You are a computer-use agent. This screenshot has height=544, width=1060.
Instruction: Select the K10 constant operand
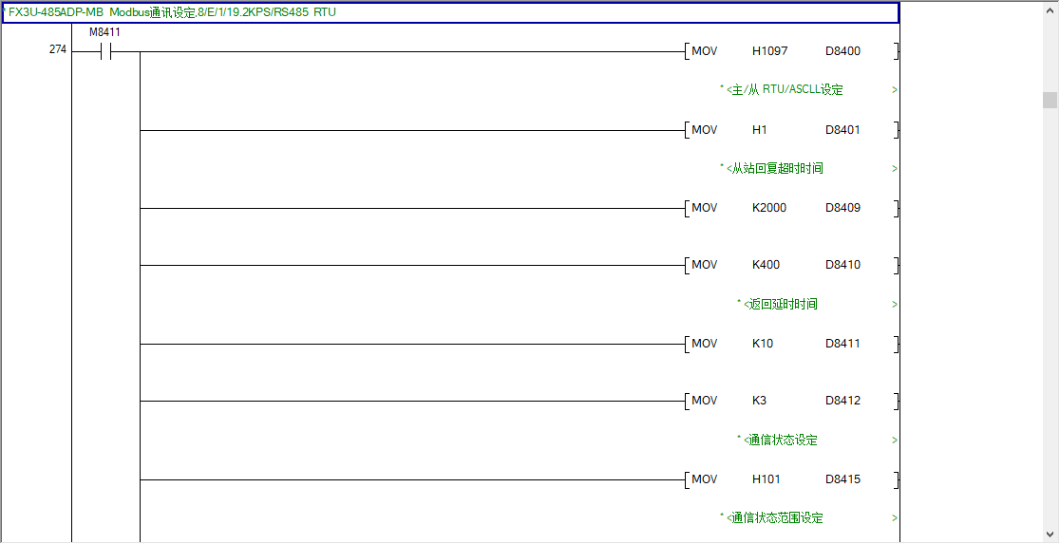click(763, 344)
